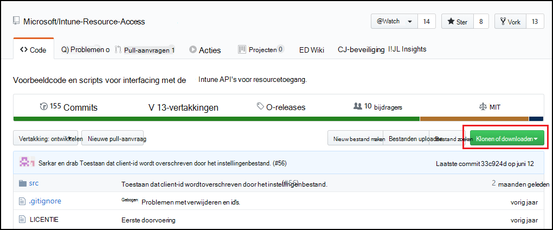Open the Microsoft/Intune-Resource-Access repository link
The image size is (553, 230).
tap(84, 22)
